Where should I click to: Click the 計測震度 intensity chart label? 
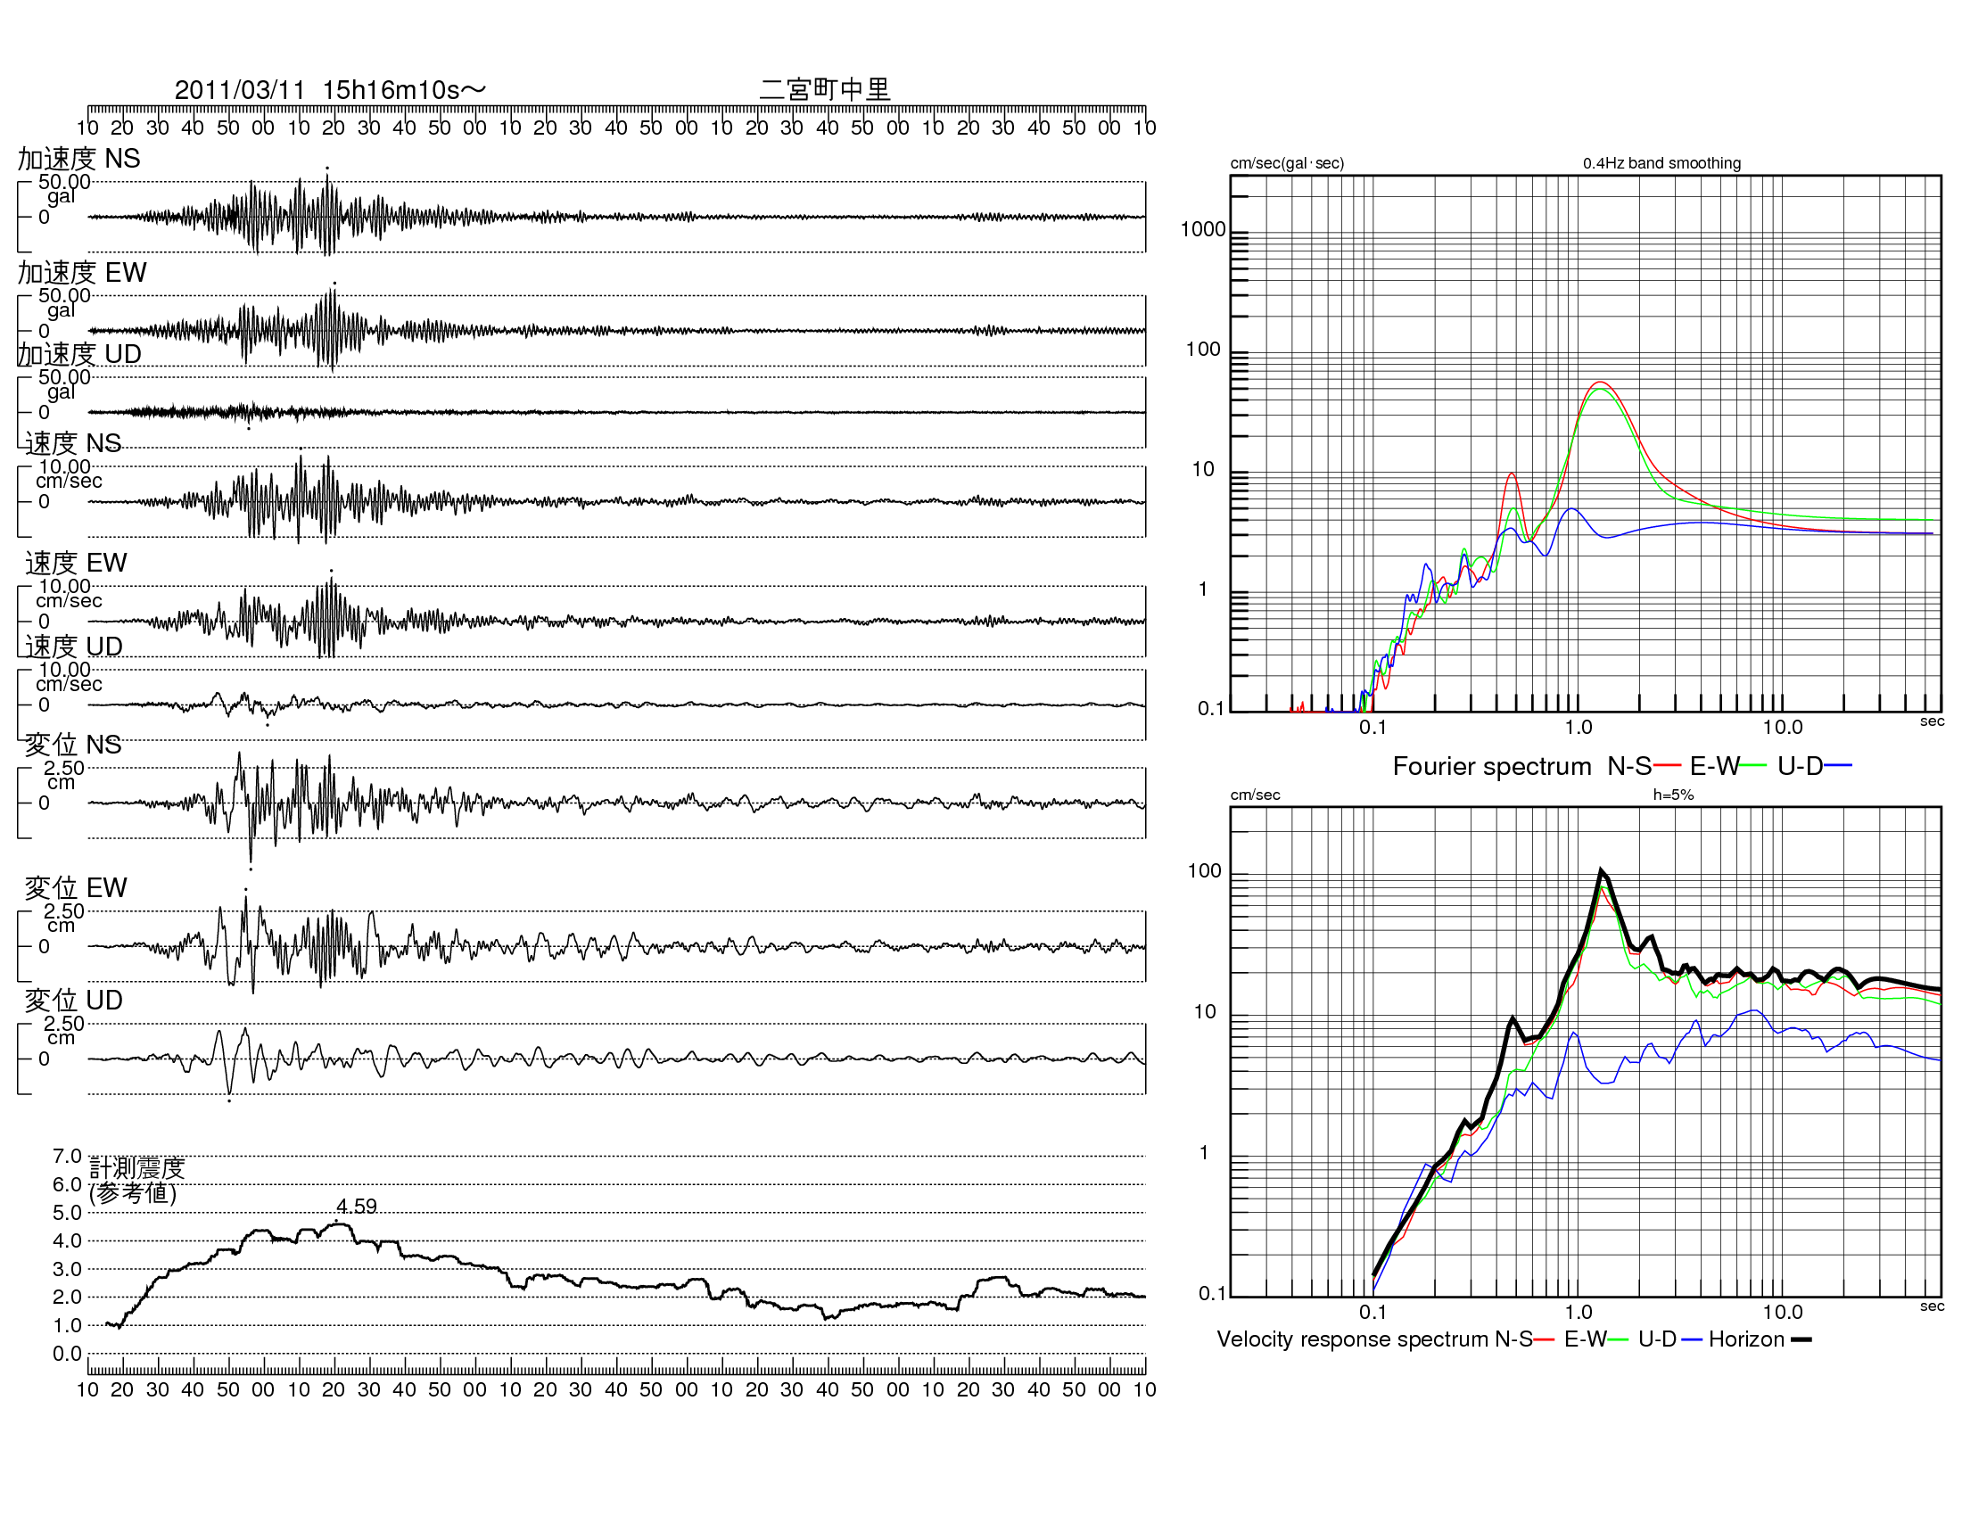click(137, 1167)
